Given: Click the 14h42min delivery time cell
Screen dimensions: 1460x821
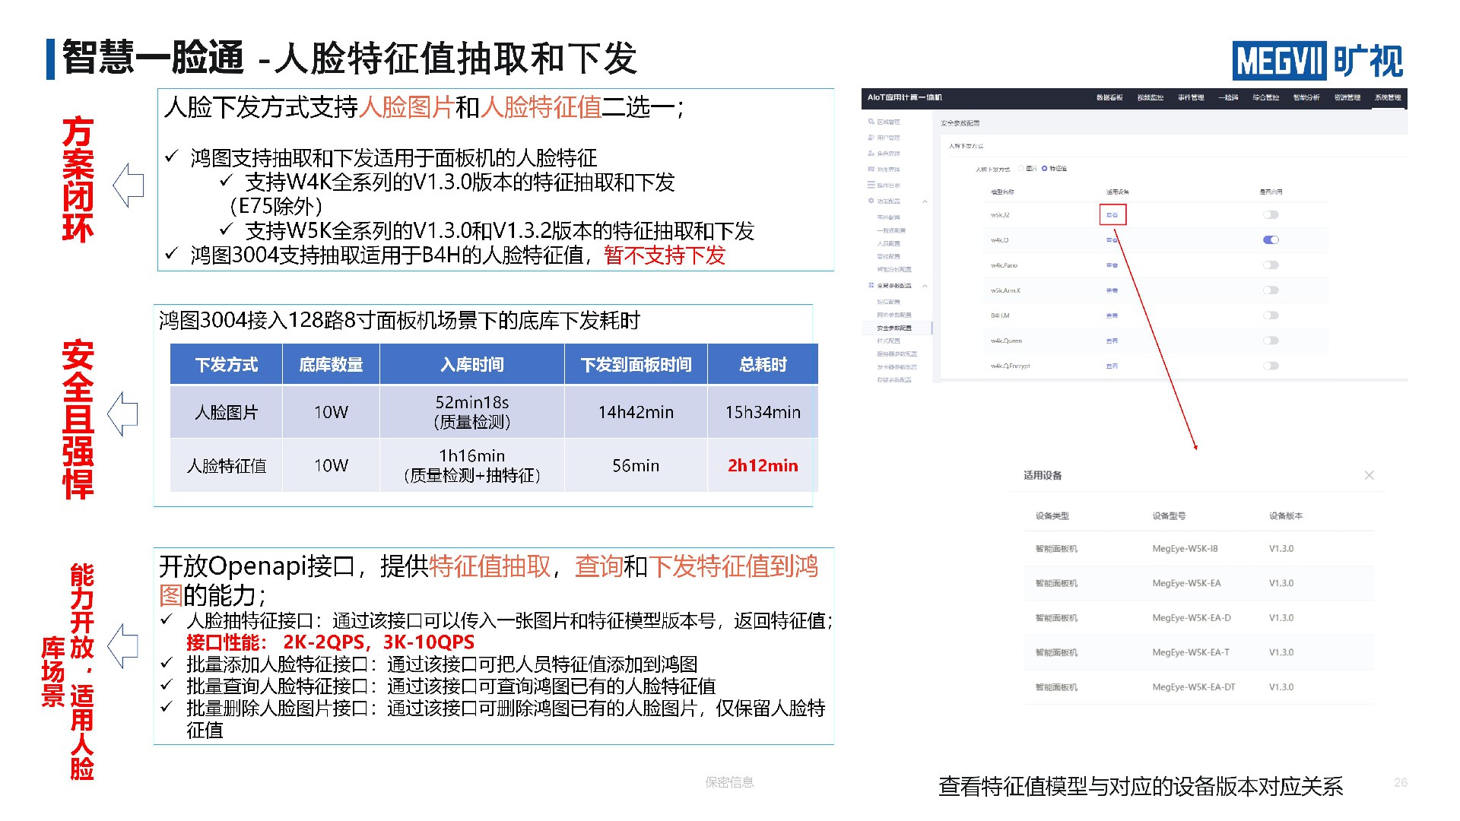Looking at the screenshot, I should pos(636,412).
